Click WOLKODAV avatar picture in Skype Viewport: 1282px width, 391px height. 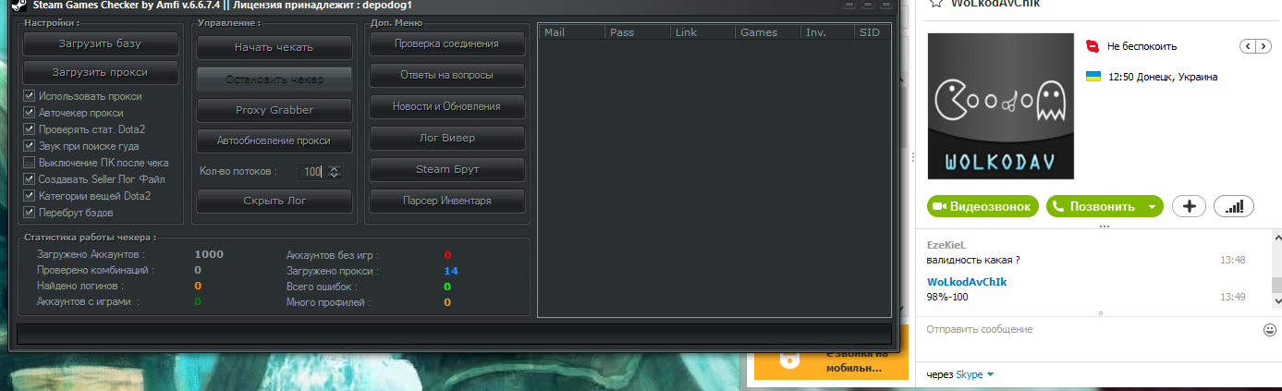click(1001, 106)
